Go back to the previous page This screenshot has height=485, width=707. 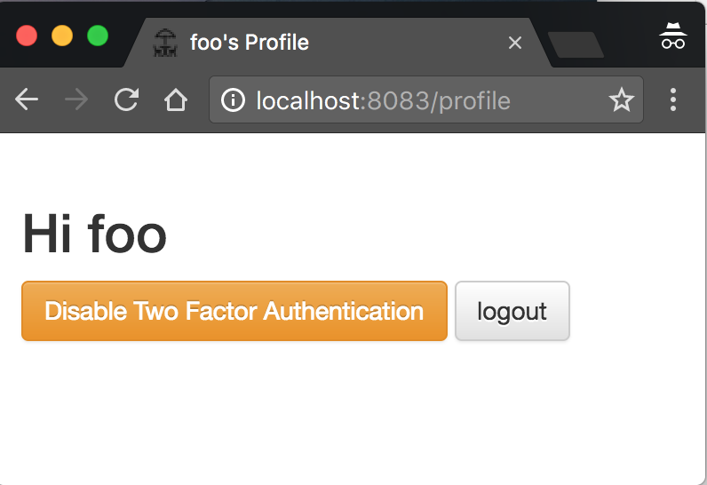click(27, 100)
